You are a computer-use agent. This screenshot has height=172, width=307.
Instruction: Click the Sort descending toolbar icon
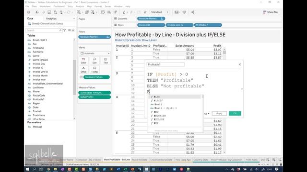click(x=115, y=12)
